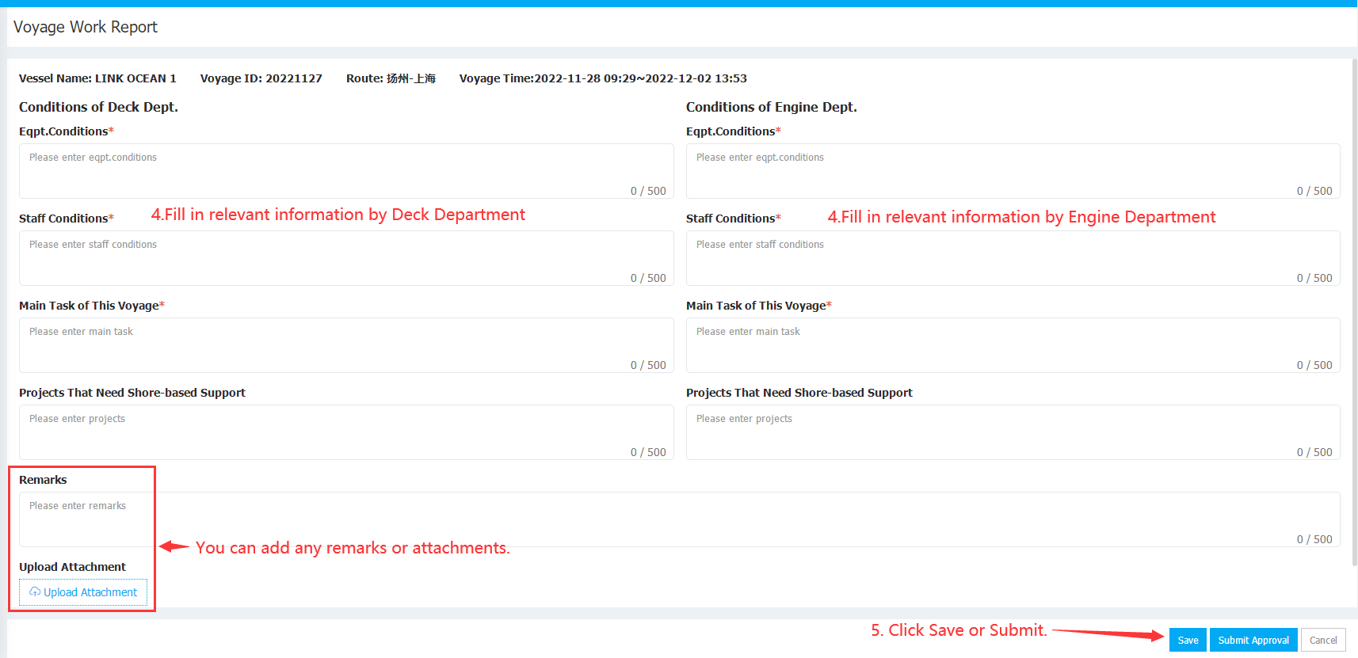Focus Deck Dept. shore-based support projects field
The image size is (1358, 658).
click(346, 432)
